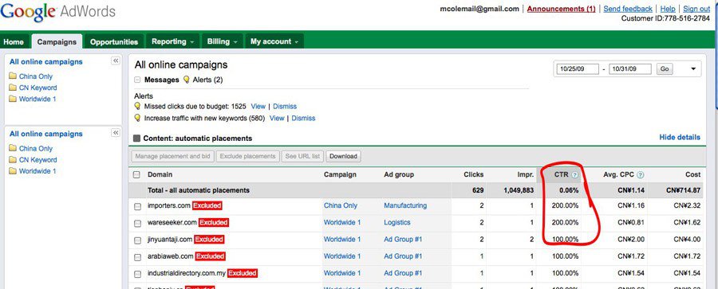Click the Exclude placements button
The width and height of the screenshot is (718, 289).
(x=247, y=156)
